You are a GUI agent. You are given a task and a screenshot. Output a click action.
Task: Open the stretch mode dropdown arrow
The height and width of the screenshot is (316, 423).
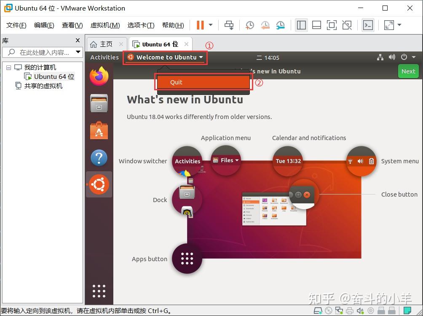(x=399, y=25)
